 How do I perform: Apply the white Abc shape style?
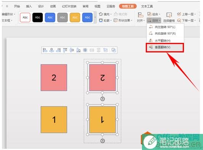tap(25, 17)
